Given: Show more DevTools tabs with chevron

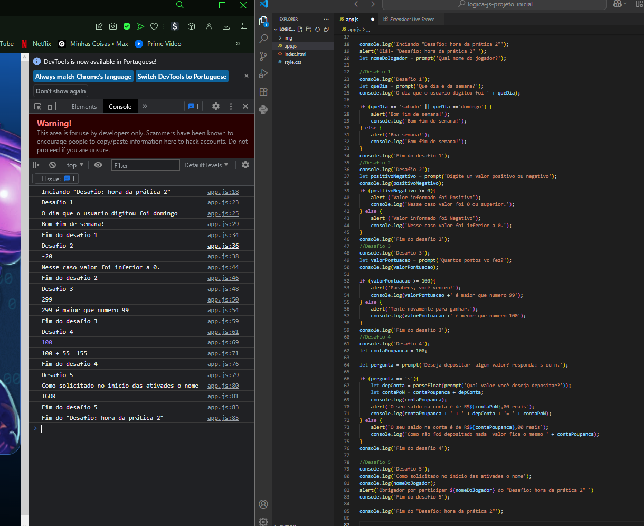Looking at the screenshot, I should pyautogui.click(x=145, y=106).
